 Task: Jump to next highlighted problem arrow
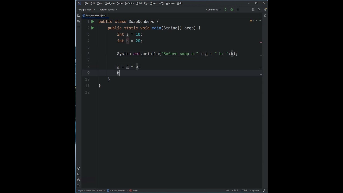260,21
